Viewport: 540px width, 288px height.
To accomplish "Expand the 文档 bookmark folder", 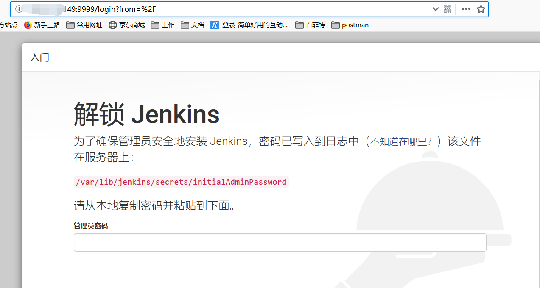I will pos(192,25).
